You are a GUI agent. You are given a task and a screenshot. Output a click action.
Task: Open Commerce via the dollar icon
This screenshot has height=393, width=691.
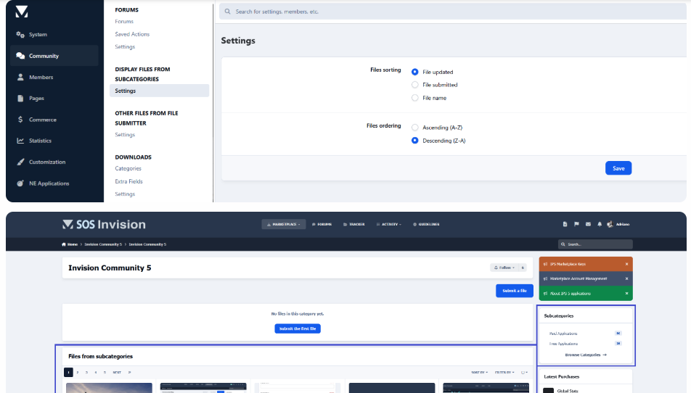(20, 120)
